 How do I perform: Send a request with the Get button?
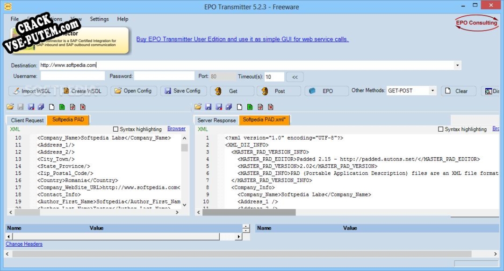(232, 91)
